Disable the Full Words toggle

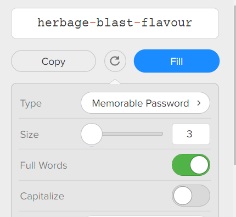coord(191,165)
